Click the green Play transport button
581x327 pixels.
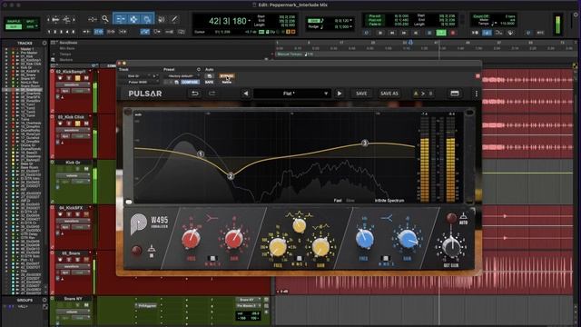(x=441, y=33)
